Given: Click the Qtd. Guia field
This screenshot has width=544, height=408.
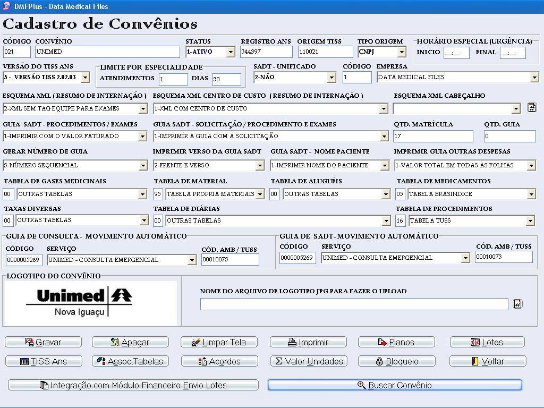Looking at the screenshot, I should point(510,136).
